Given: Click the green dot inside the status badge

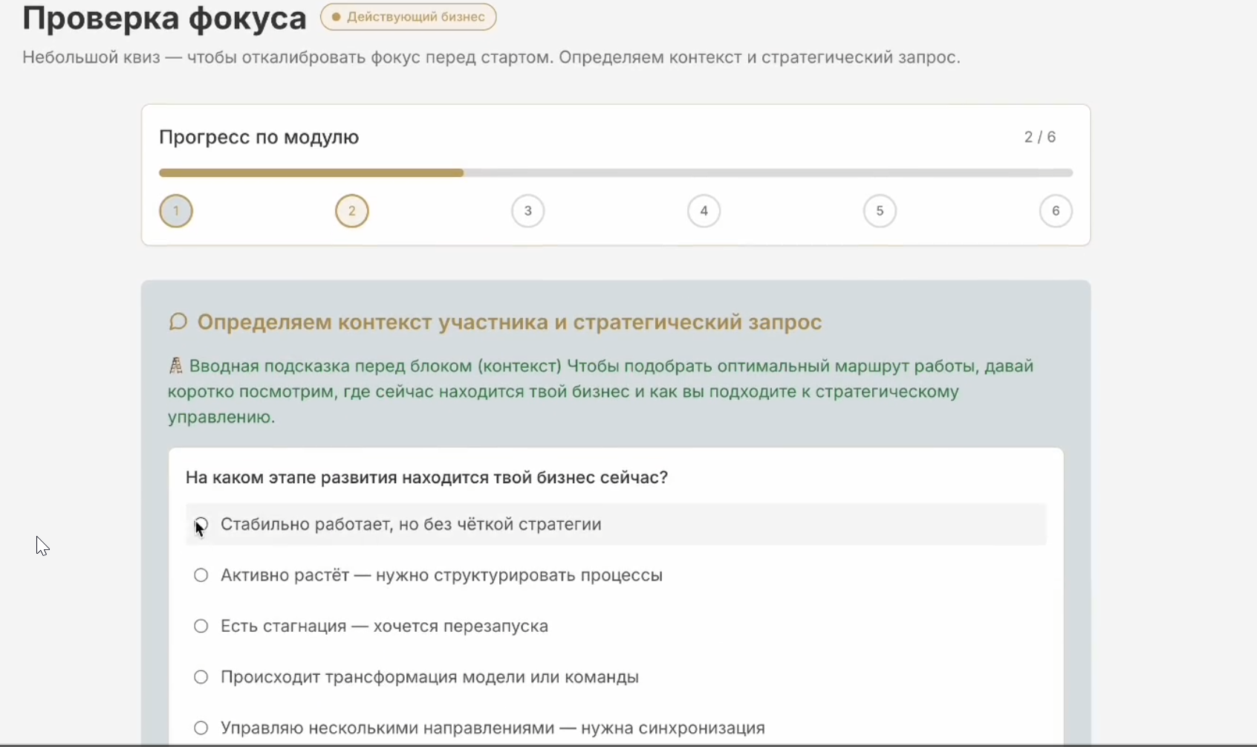Looking at the screenshot, I should (x=337, y=17).
